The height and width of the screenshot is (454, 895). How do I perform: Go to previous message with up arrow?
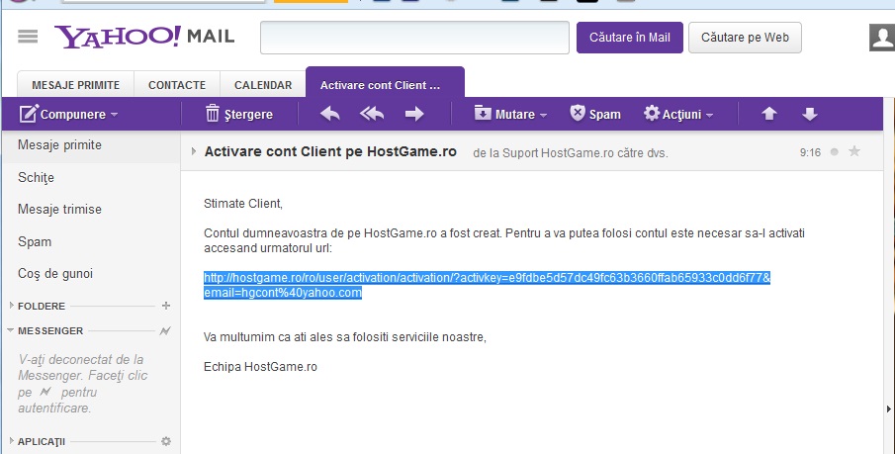[x=769, y=114]
